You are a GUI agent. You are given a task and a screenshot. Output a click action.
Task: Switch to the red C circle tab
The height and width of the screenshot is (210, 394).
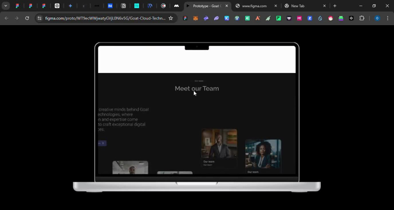163,6
